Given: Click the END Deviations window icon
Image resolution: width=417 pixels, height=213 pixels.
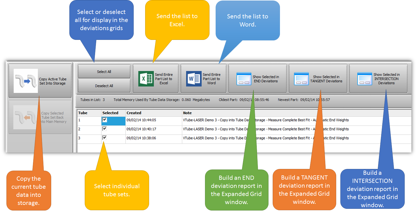Looking at the screenshot, I should click(x=244, y=79).
